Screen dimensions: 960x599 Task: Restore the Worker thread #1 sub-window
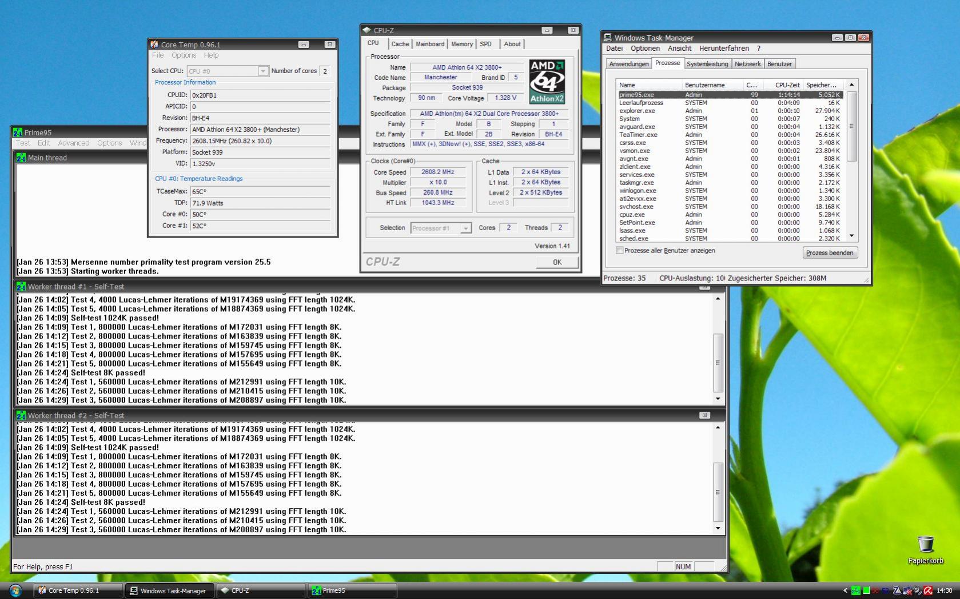click(x=704, y=287)
